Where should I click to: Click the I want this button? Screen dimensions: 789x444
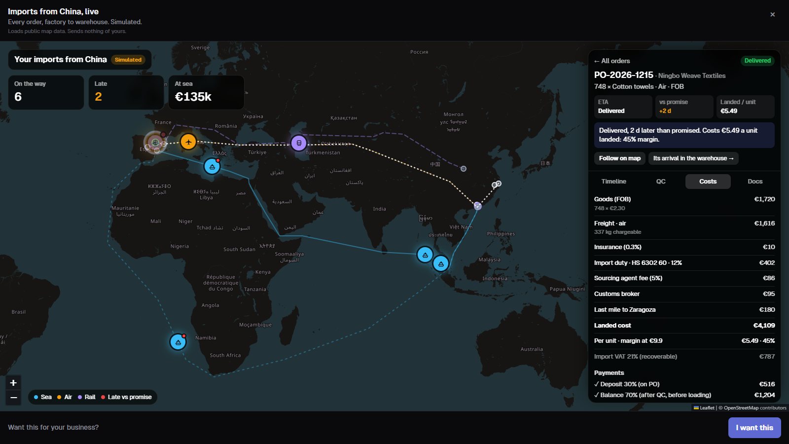click(754, 428)
